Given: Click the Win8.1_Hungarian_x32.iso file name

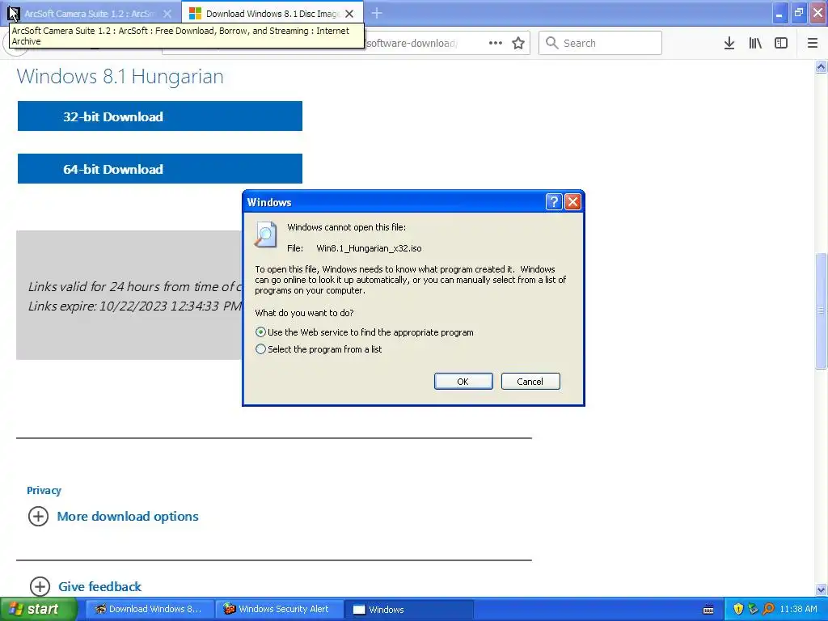Looking at the screenshot, I should 369,248.
